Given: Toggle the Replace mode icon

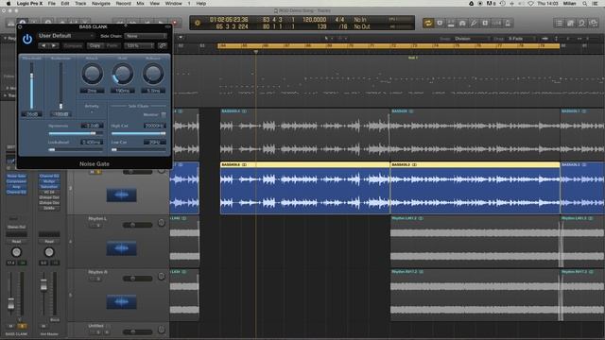Looking at the screenshot, I should tap(440, 23).
